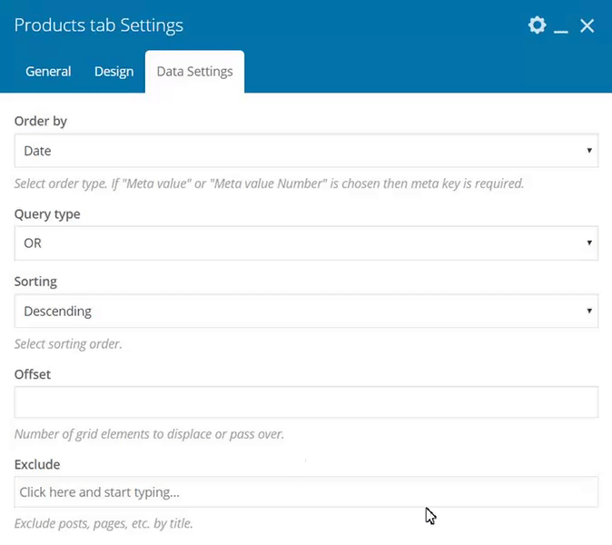Focus the Exclude field to start typing
Image resolution: width=612 pixels, height=545 pixels.
(306, 492)
